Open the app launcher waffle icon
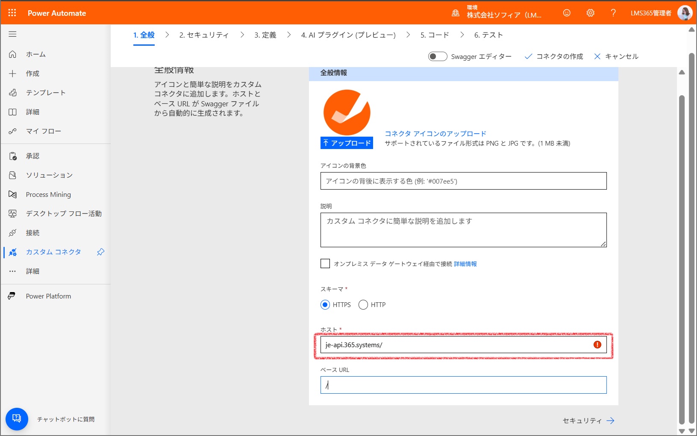This screenshot has width=697, height=436. (x=12, y=13)
